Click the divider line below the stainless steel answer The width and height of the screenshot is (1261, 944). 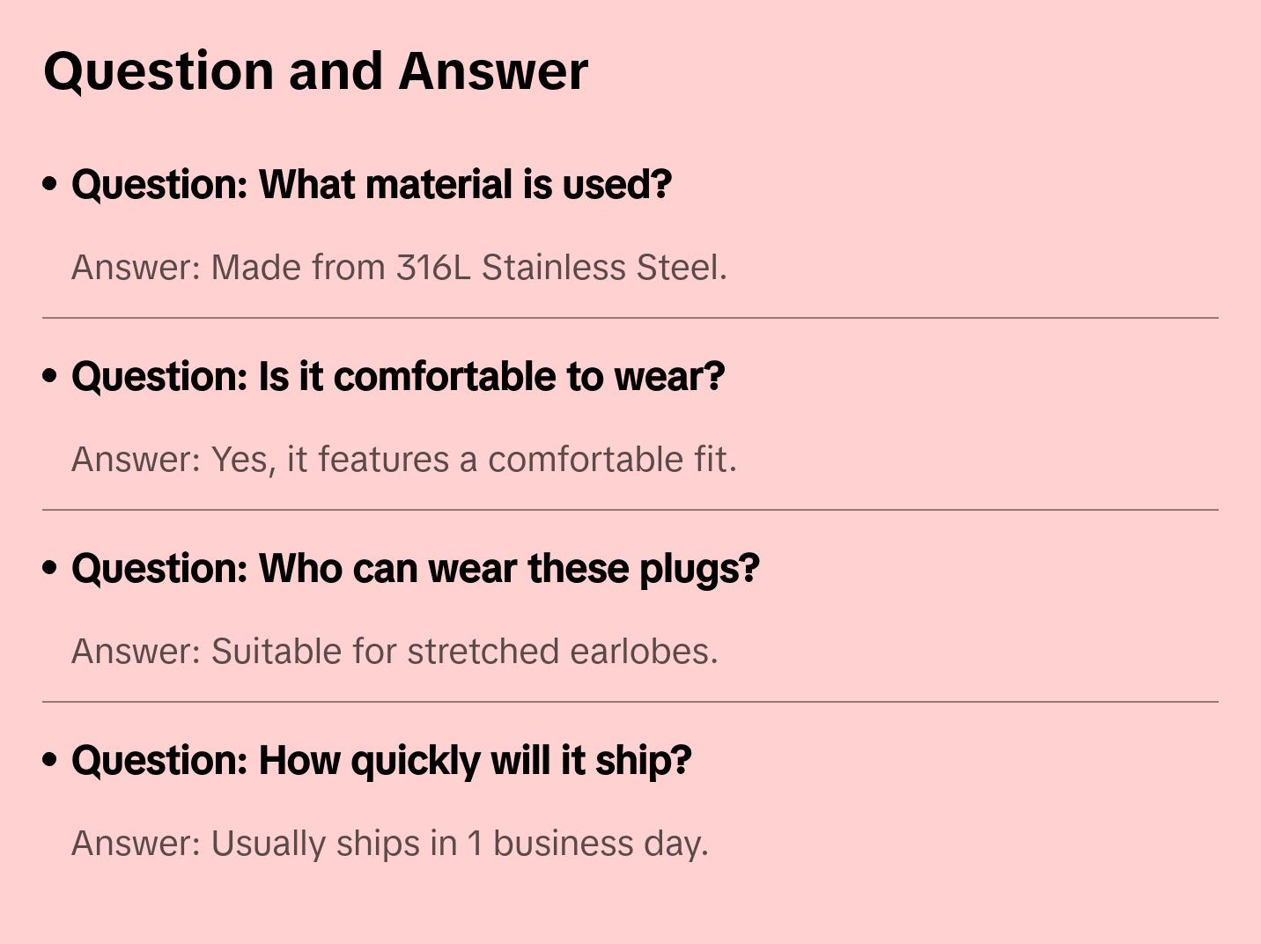pos(630,318)
